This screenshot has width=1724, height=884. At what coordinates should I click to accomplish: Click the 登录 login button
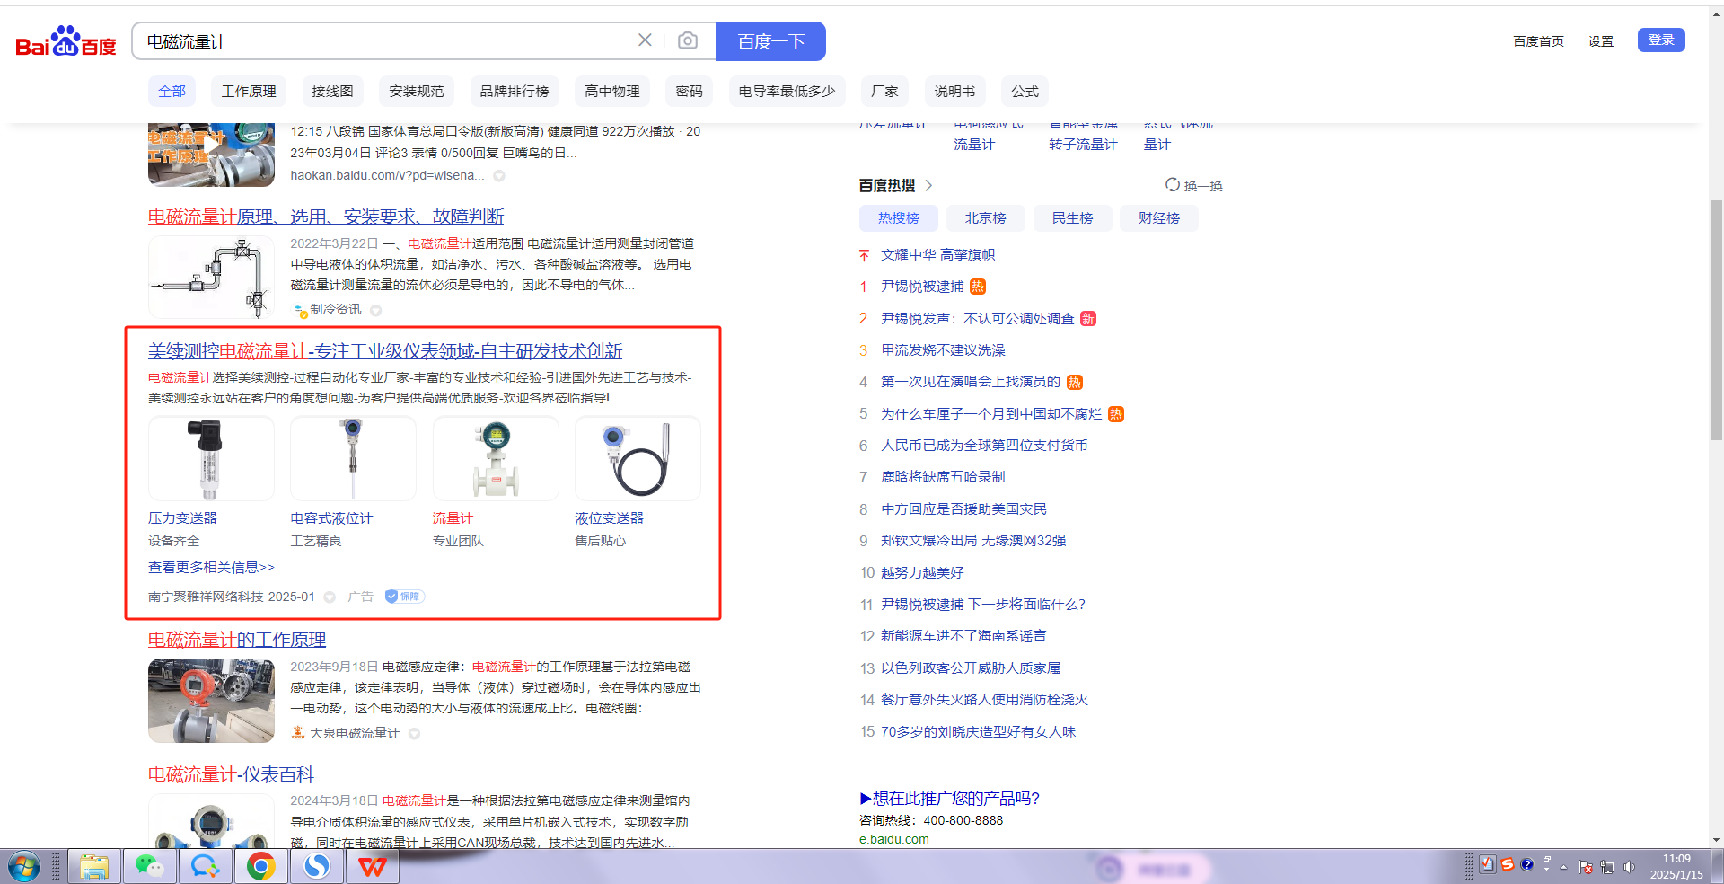1660,40
